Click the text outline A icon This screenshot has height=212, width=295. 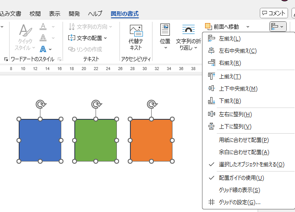point(43,38)
